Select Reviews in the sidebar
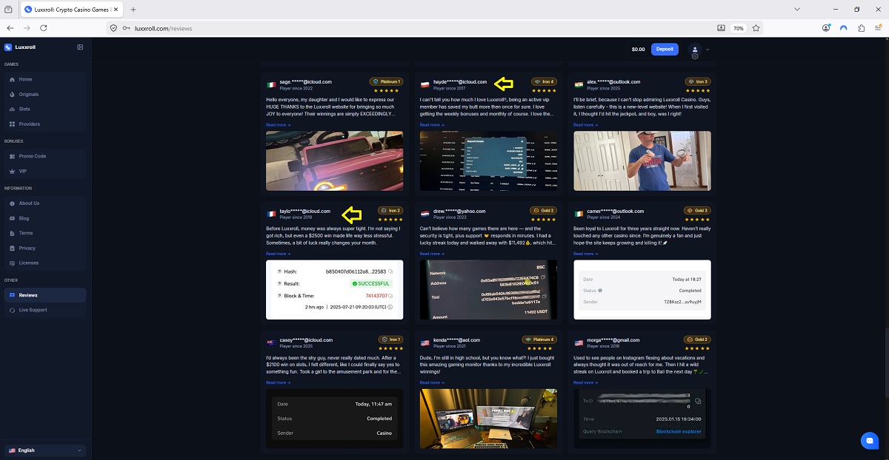 click(44, 295)
